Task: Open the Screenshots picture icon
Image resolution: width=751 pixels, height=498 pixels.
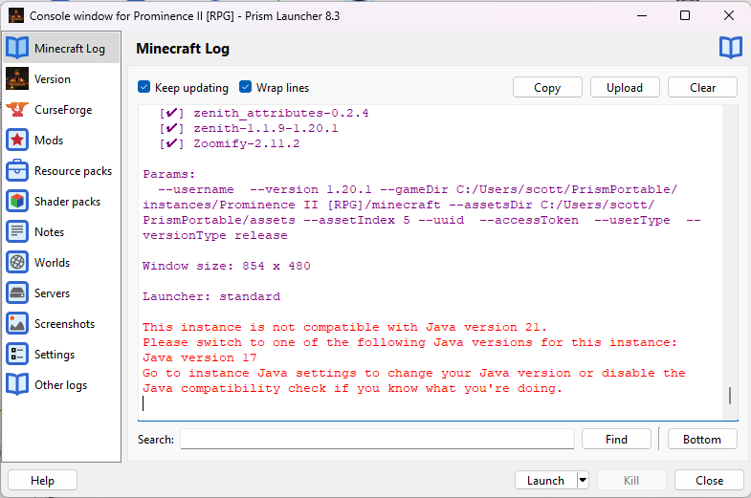Action: pyautogui.click(x=17, y=324)
